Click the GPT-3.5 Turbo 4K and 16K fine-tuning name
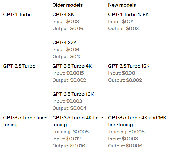Screen dimensions: 173x150 137,121
